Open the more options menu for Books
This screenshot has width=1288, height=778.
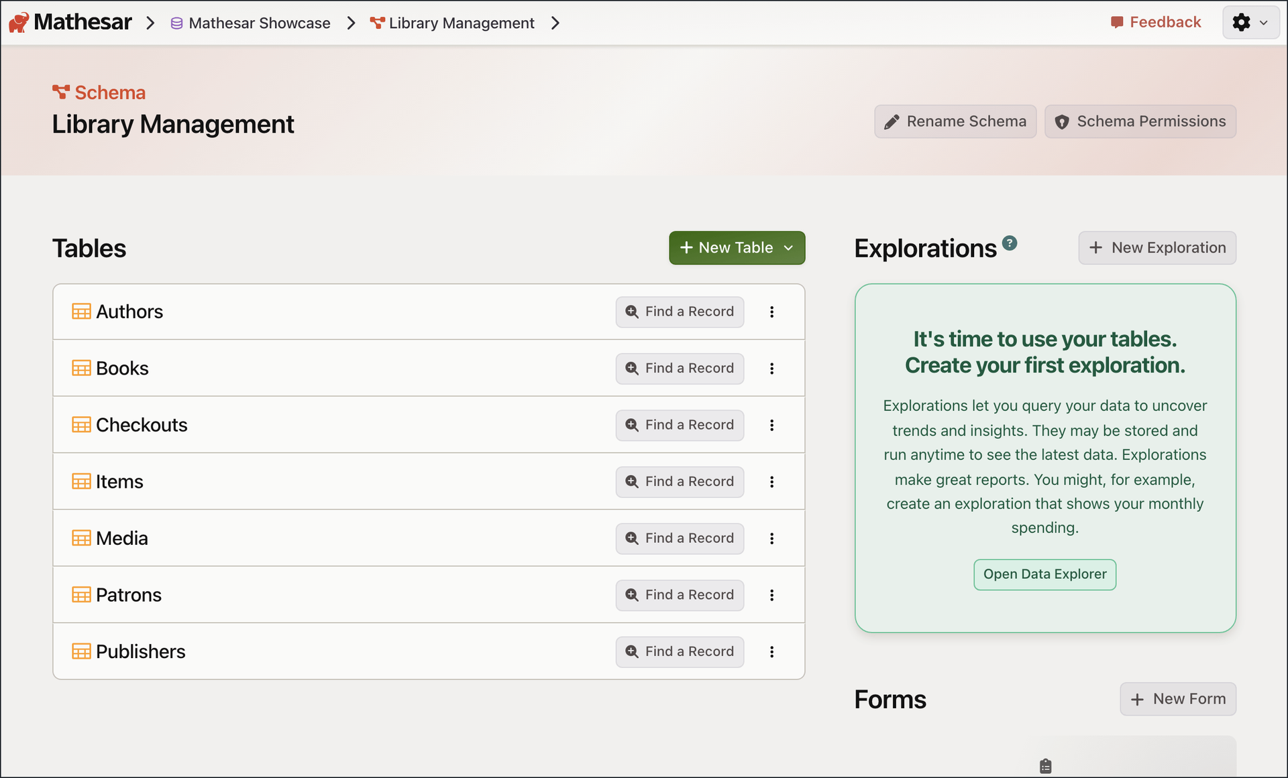point(772,369)
